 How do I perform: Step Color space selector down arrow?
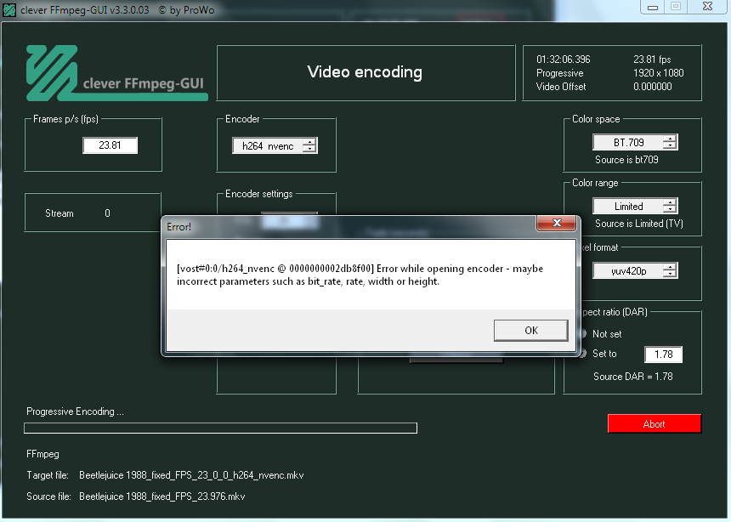pyautogui.click(x=670, y=145)
